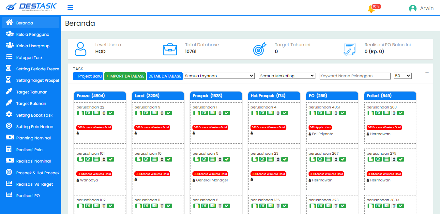Click the checkmark on perusahaan 22

coord(111,113)
